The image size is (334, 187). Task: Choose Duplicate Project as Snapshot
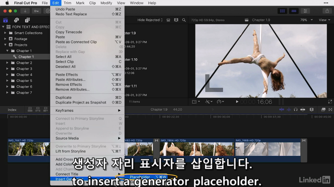click(x=87, y=102)
